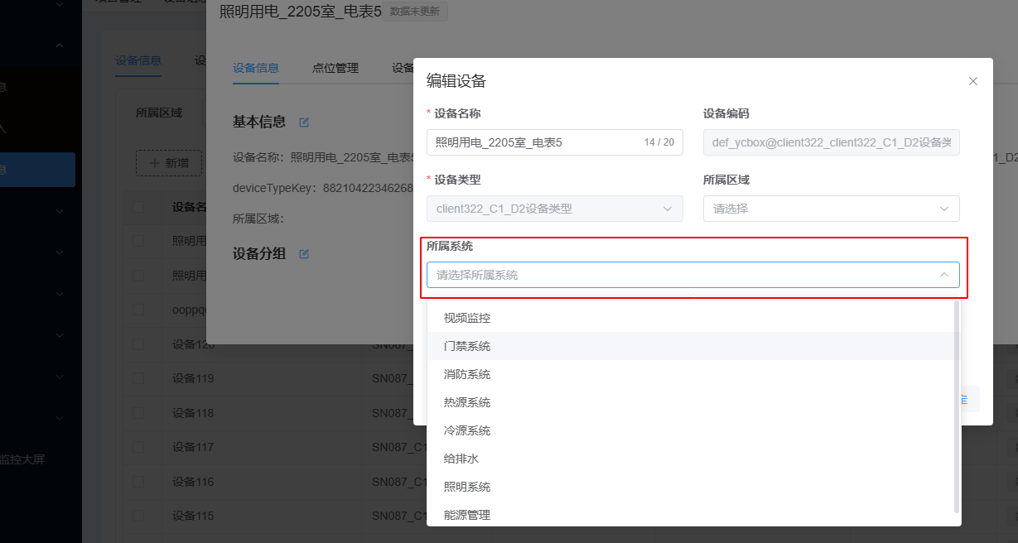Image resolution: width=1018 pixels, height=543 pixels.
Task: Click 设备116 in the table
Action: (193, 482)
